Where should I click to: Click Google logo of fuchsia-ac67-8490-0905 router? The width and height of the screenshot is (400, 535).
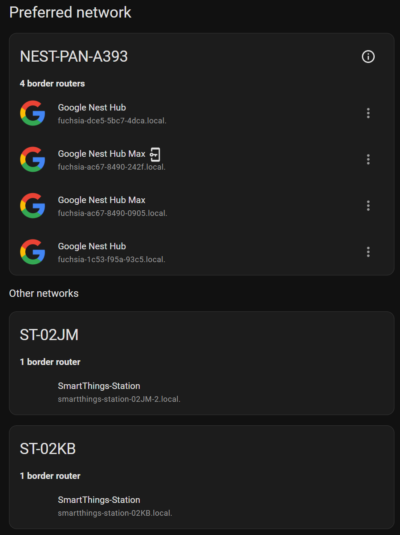click(x=33, y=206)
